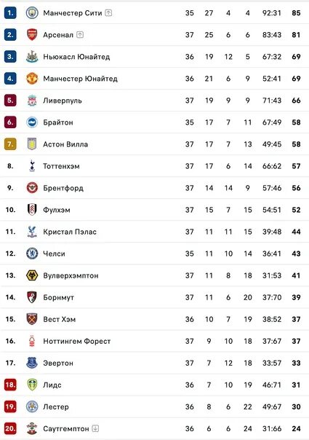Click the down-arrow badge next to Саутгемптон
Image resolution: width=309 pixels, height=440 pixels.
click(95, 428)
